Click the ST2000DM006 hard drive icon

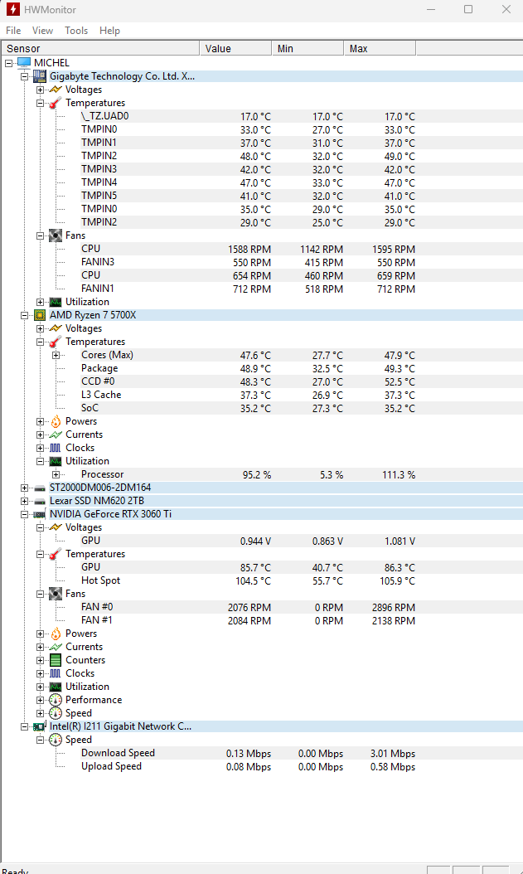tap(40, 488)
